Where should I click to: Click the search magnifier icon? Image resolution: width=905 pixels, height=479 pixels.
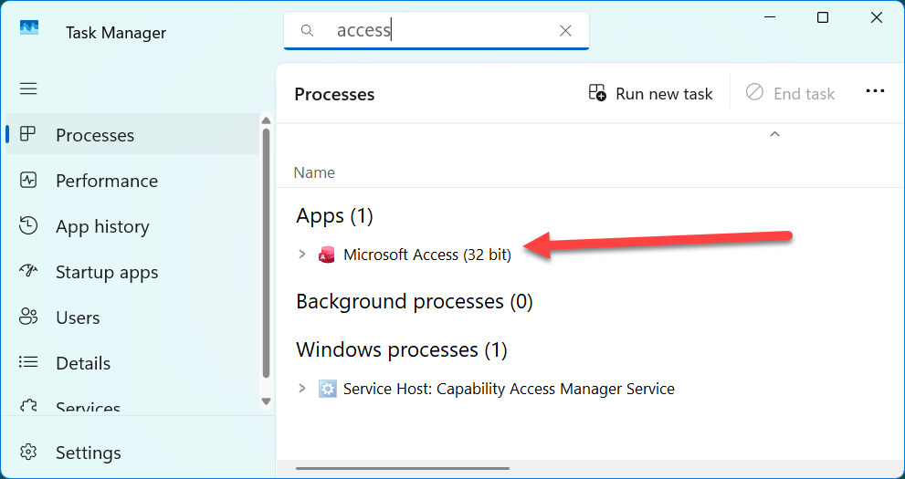[x=308, y=30]
